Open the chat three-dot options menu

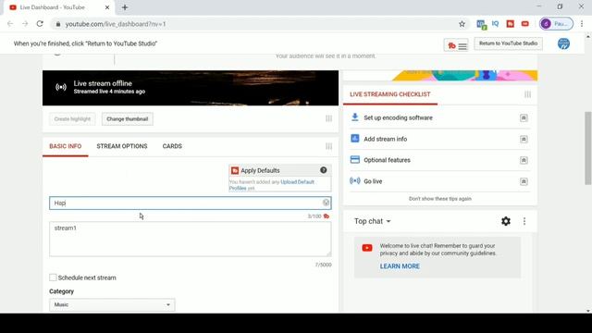(x=524, y=221)
